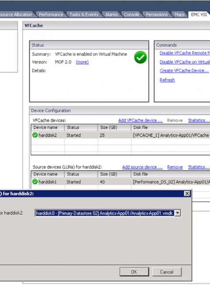Click Add VFCache device link
This screenshot has height=285, width=210.
pyautogui.click(x=140, y=120)
